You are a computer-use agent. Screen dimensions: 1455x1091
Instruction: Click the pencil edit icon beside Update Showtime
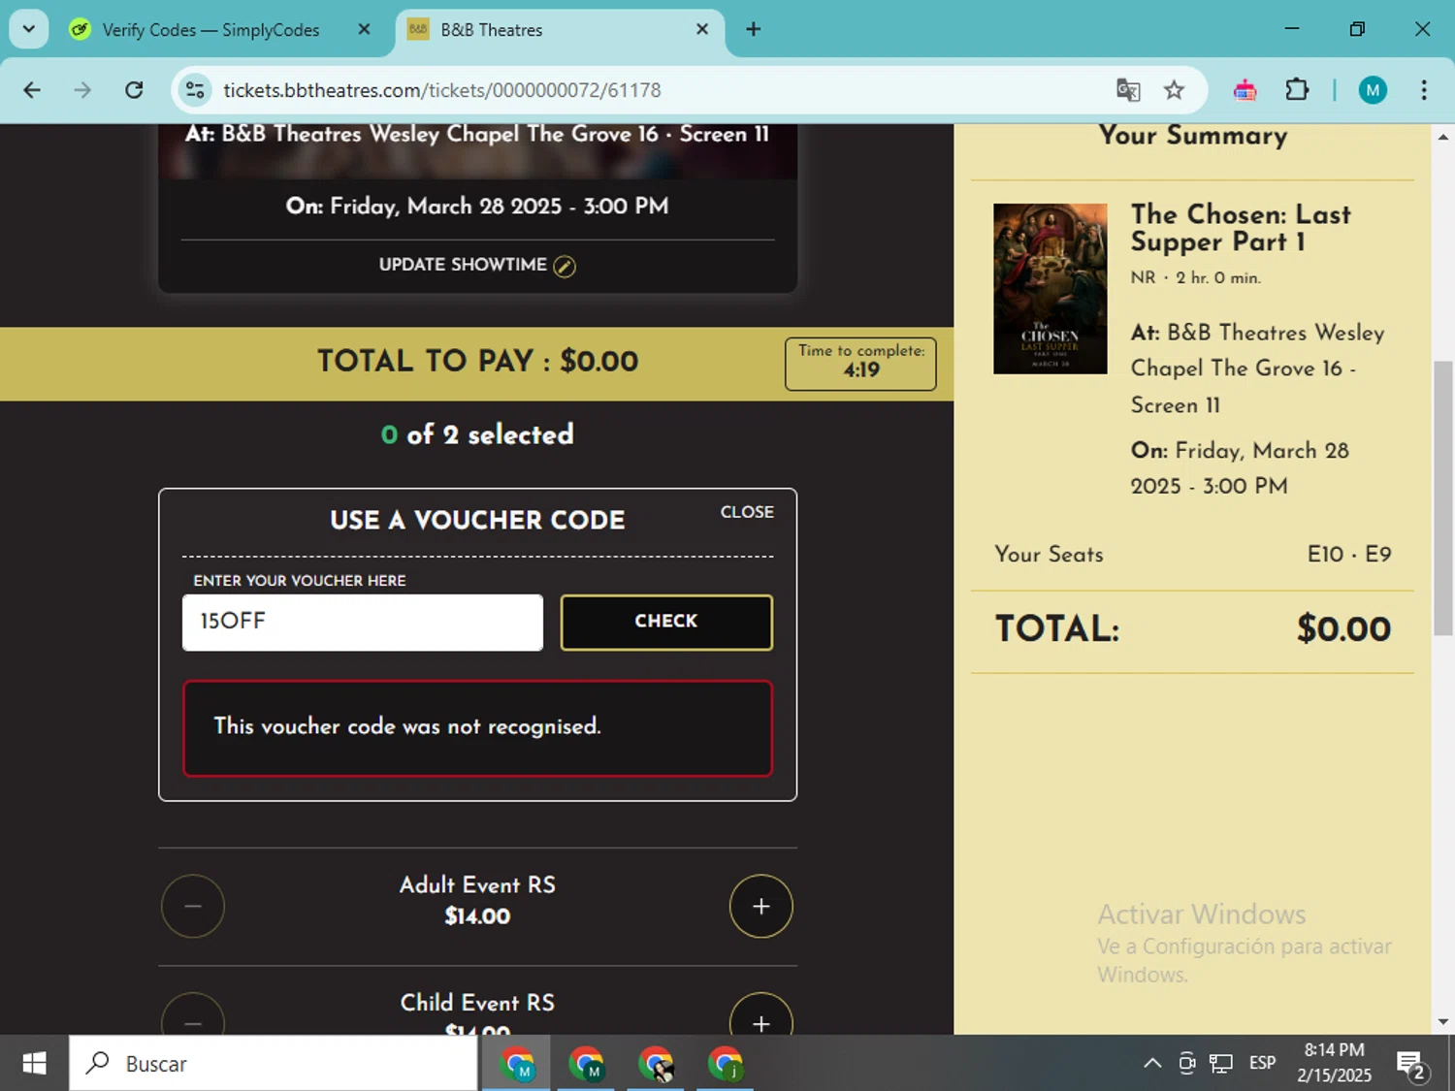pos(565,266)
